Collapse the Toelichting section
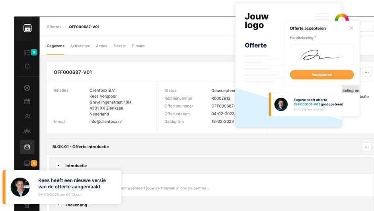Screen dimensions: 374x211 pyautogui.click(x=58, y=205)
